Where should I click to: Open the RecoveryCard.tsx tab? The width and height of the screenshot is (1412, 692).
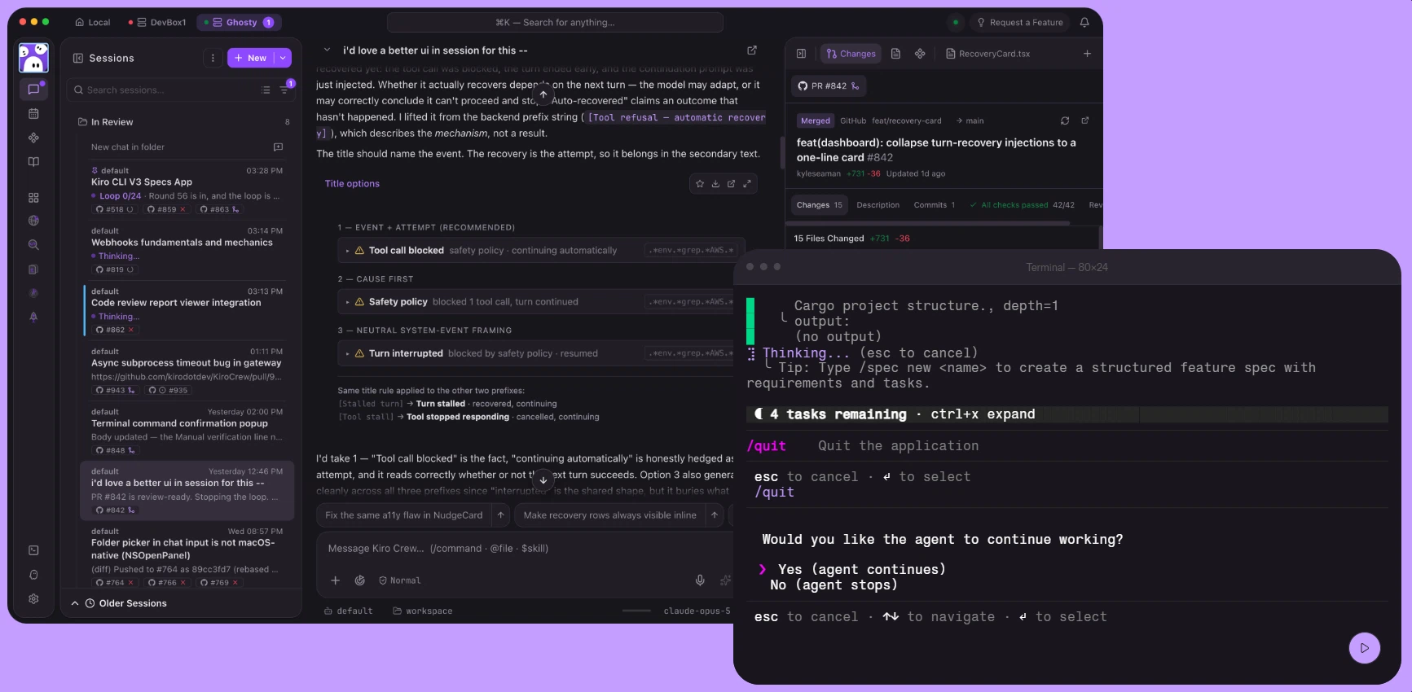(988, 54)
